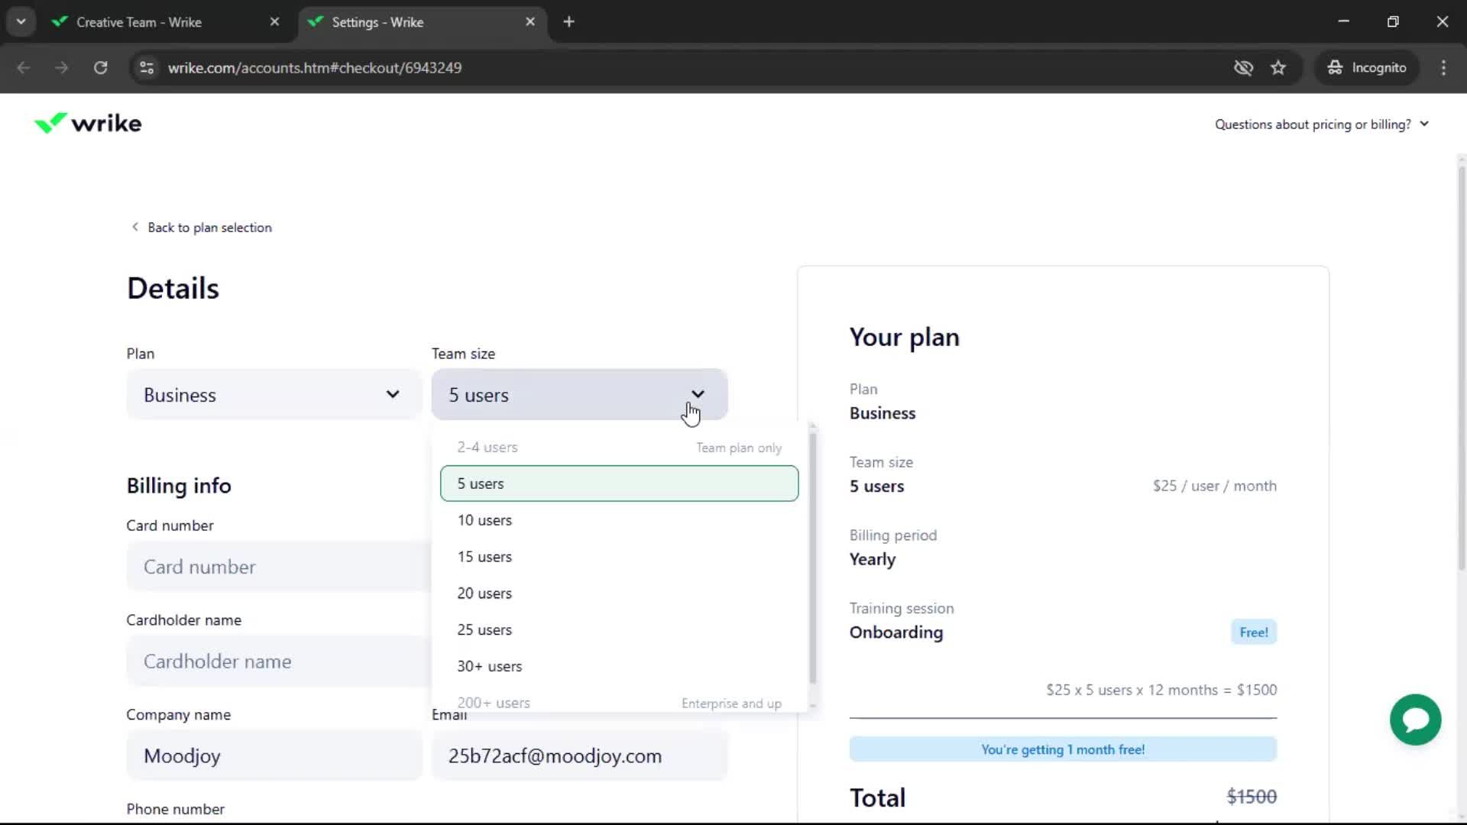
Task: Click the disabled 2-4 users option
Action: (x=619, y=447)
